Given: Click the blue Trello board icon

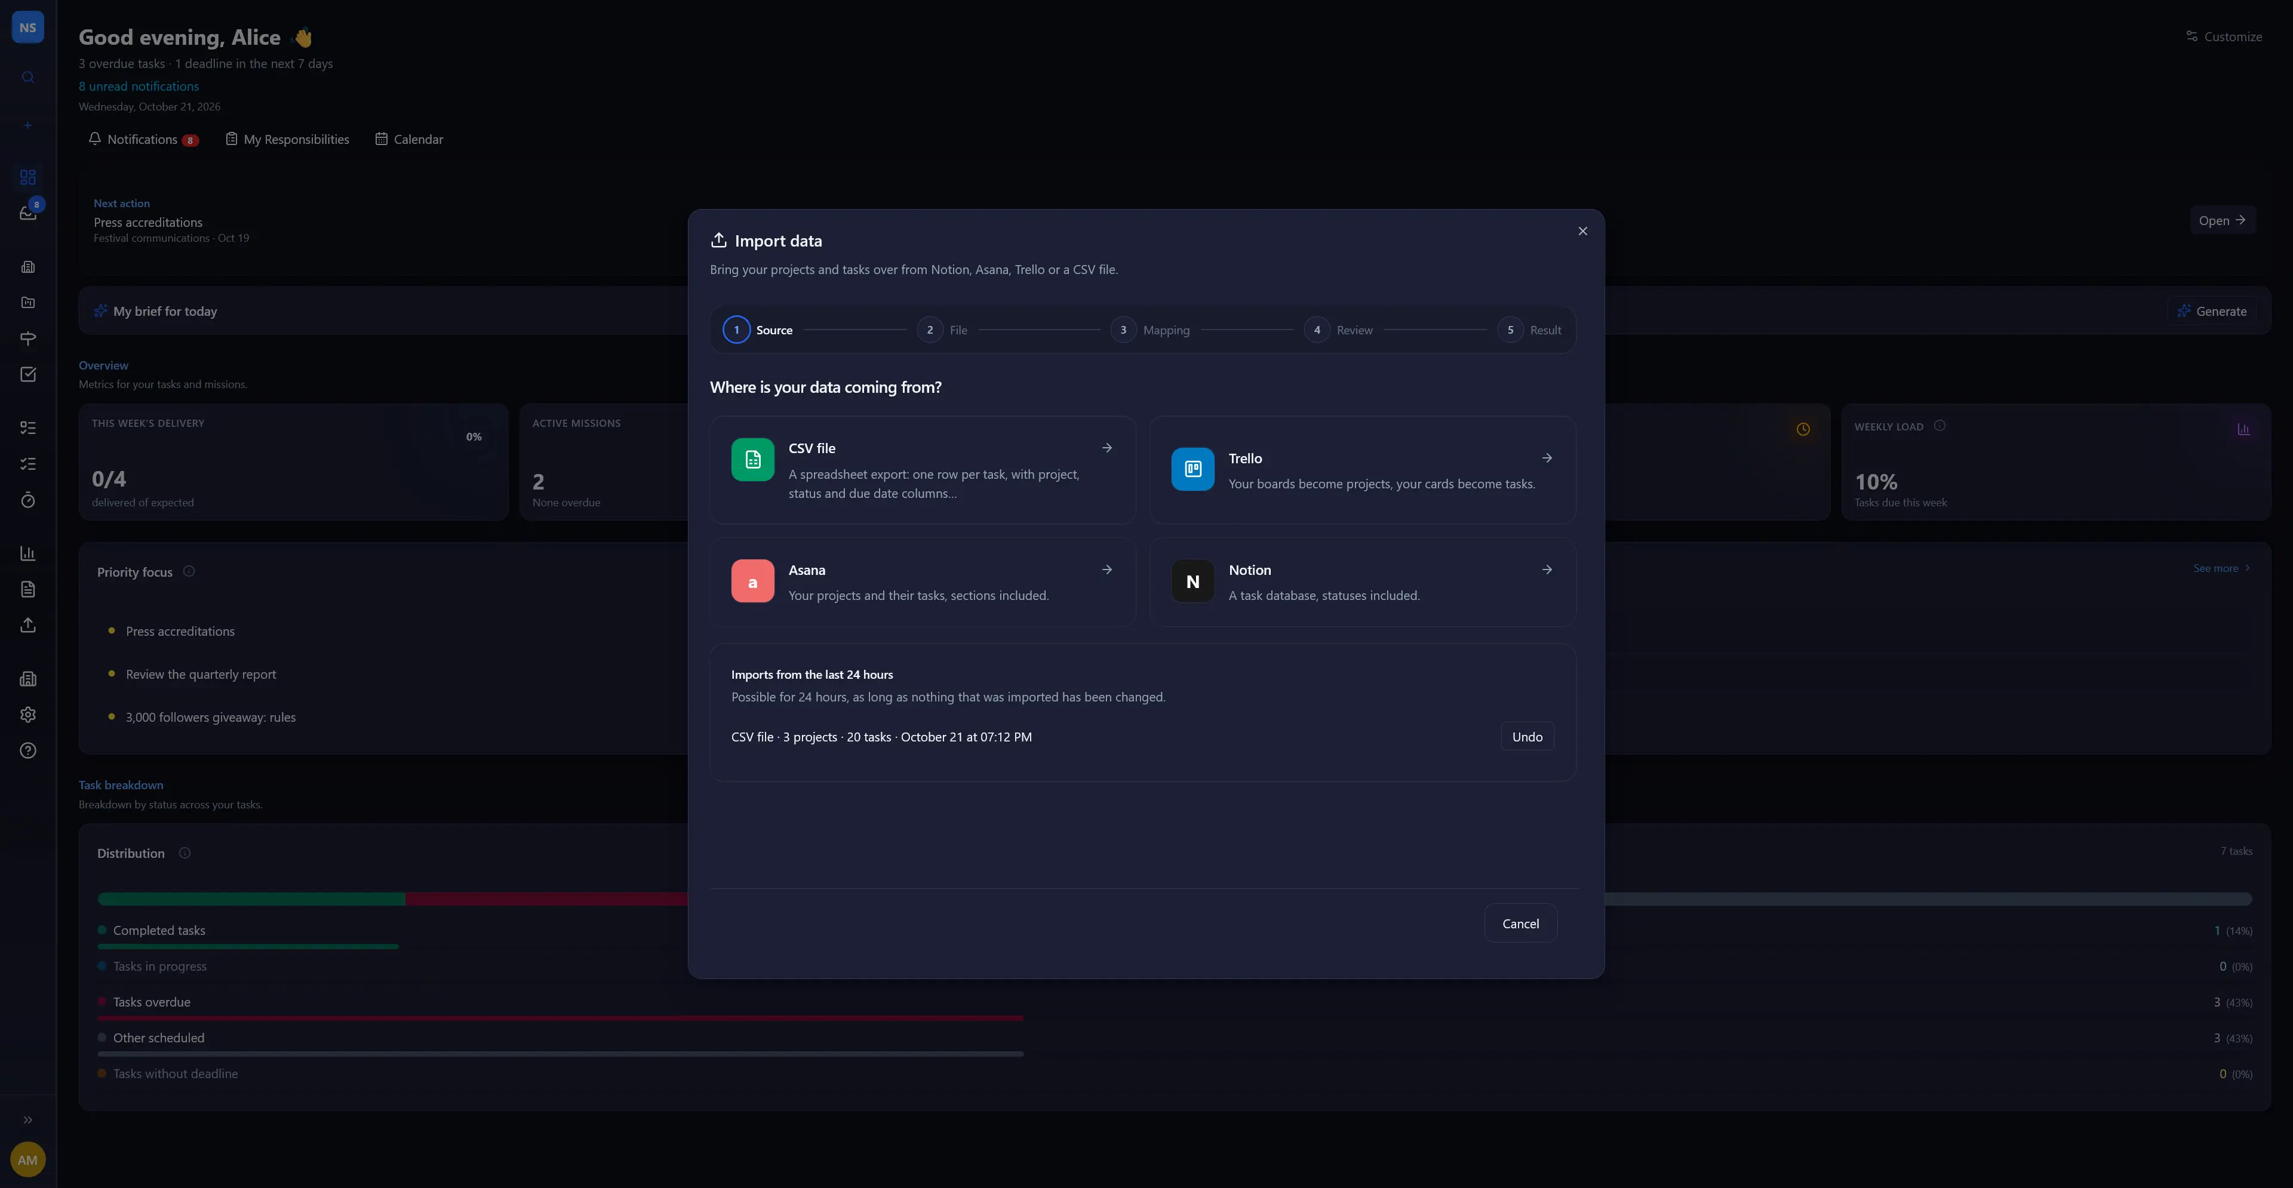Looking at the screenshot, I should [x=1193, y=469].
